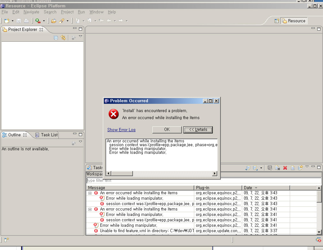
Task: Select the Resource perspective button
Action: 294,21
